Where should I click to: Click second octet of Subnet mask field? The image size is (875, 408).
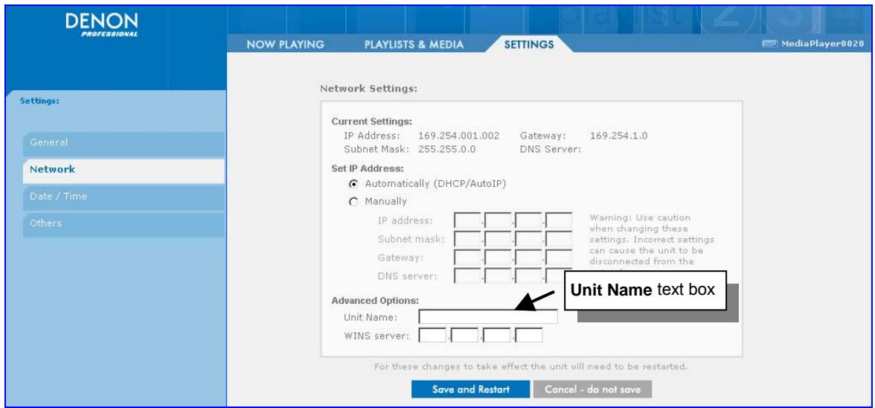pos(499,239)
